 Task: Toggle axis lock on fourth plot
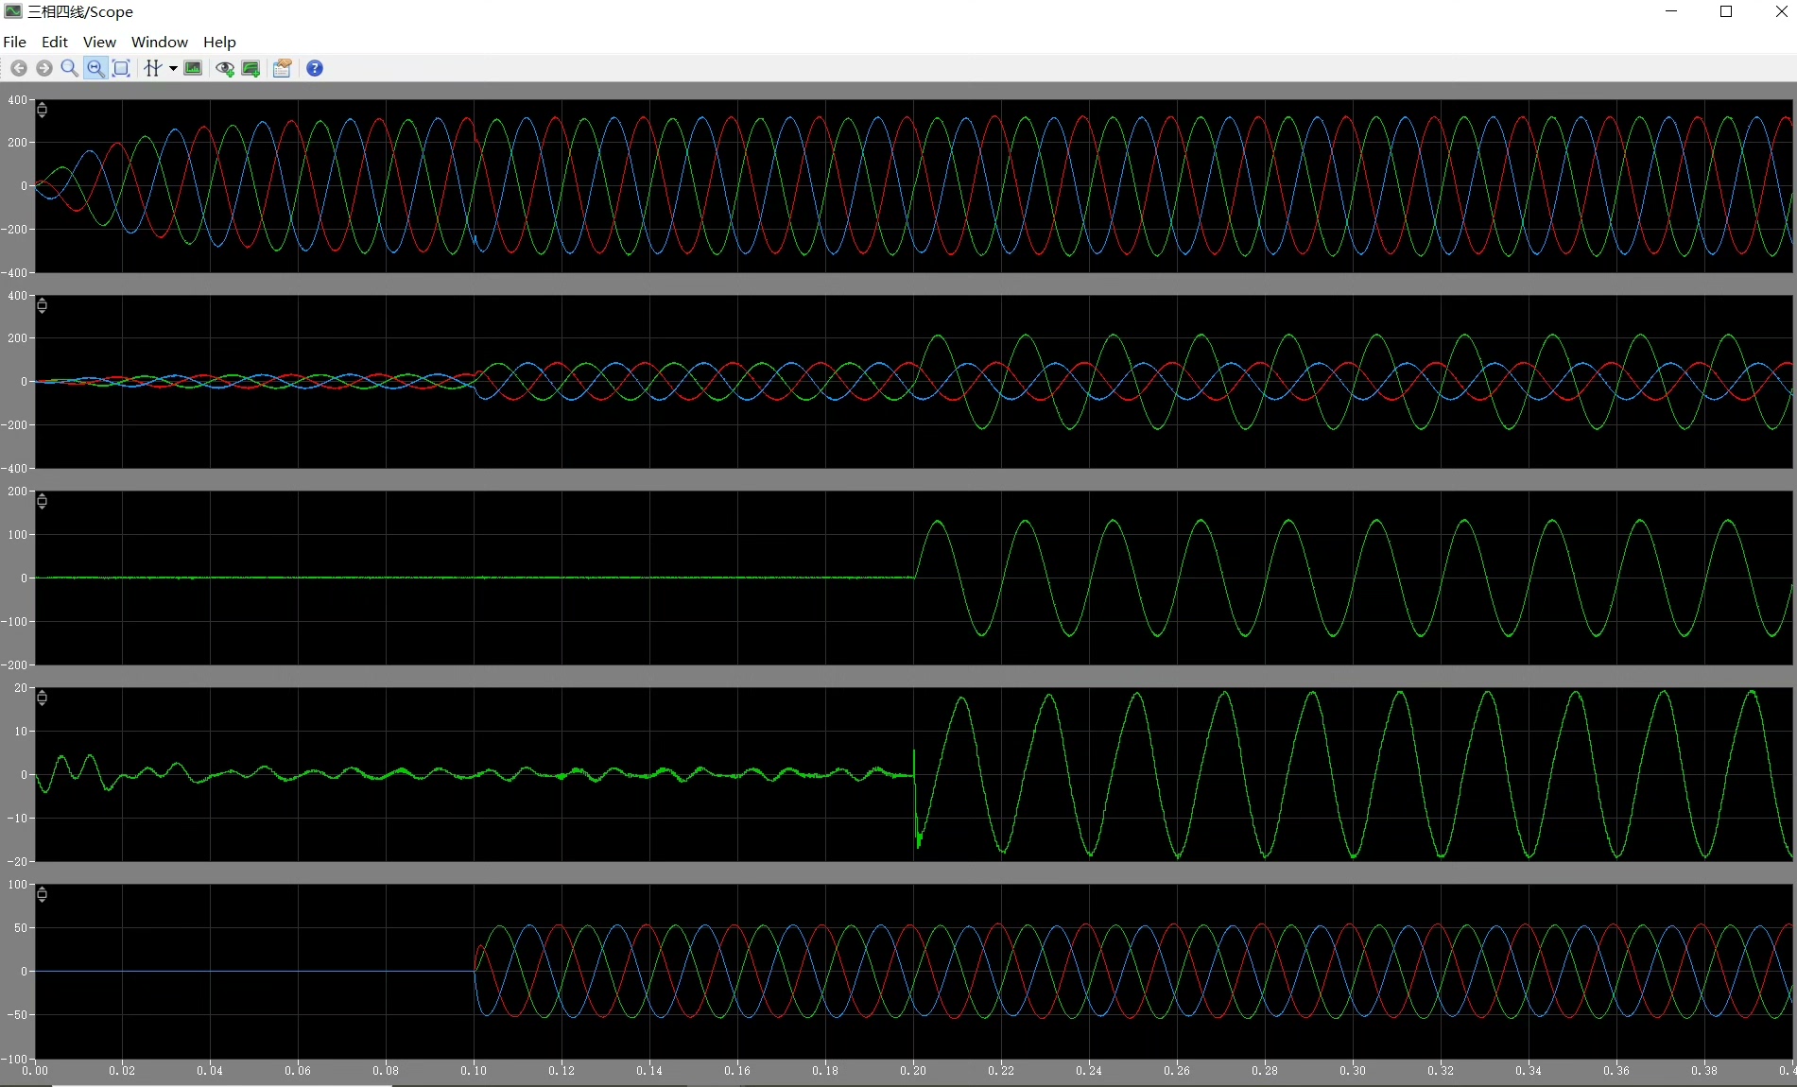pyautogui.click(x=42, y=698)
